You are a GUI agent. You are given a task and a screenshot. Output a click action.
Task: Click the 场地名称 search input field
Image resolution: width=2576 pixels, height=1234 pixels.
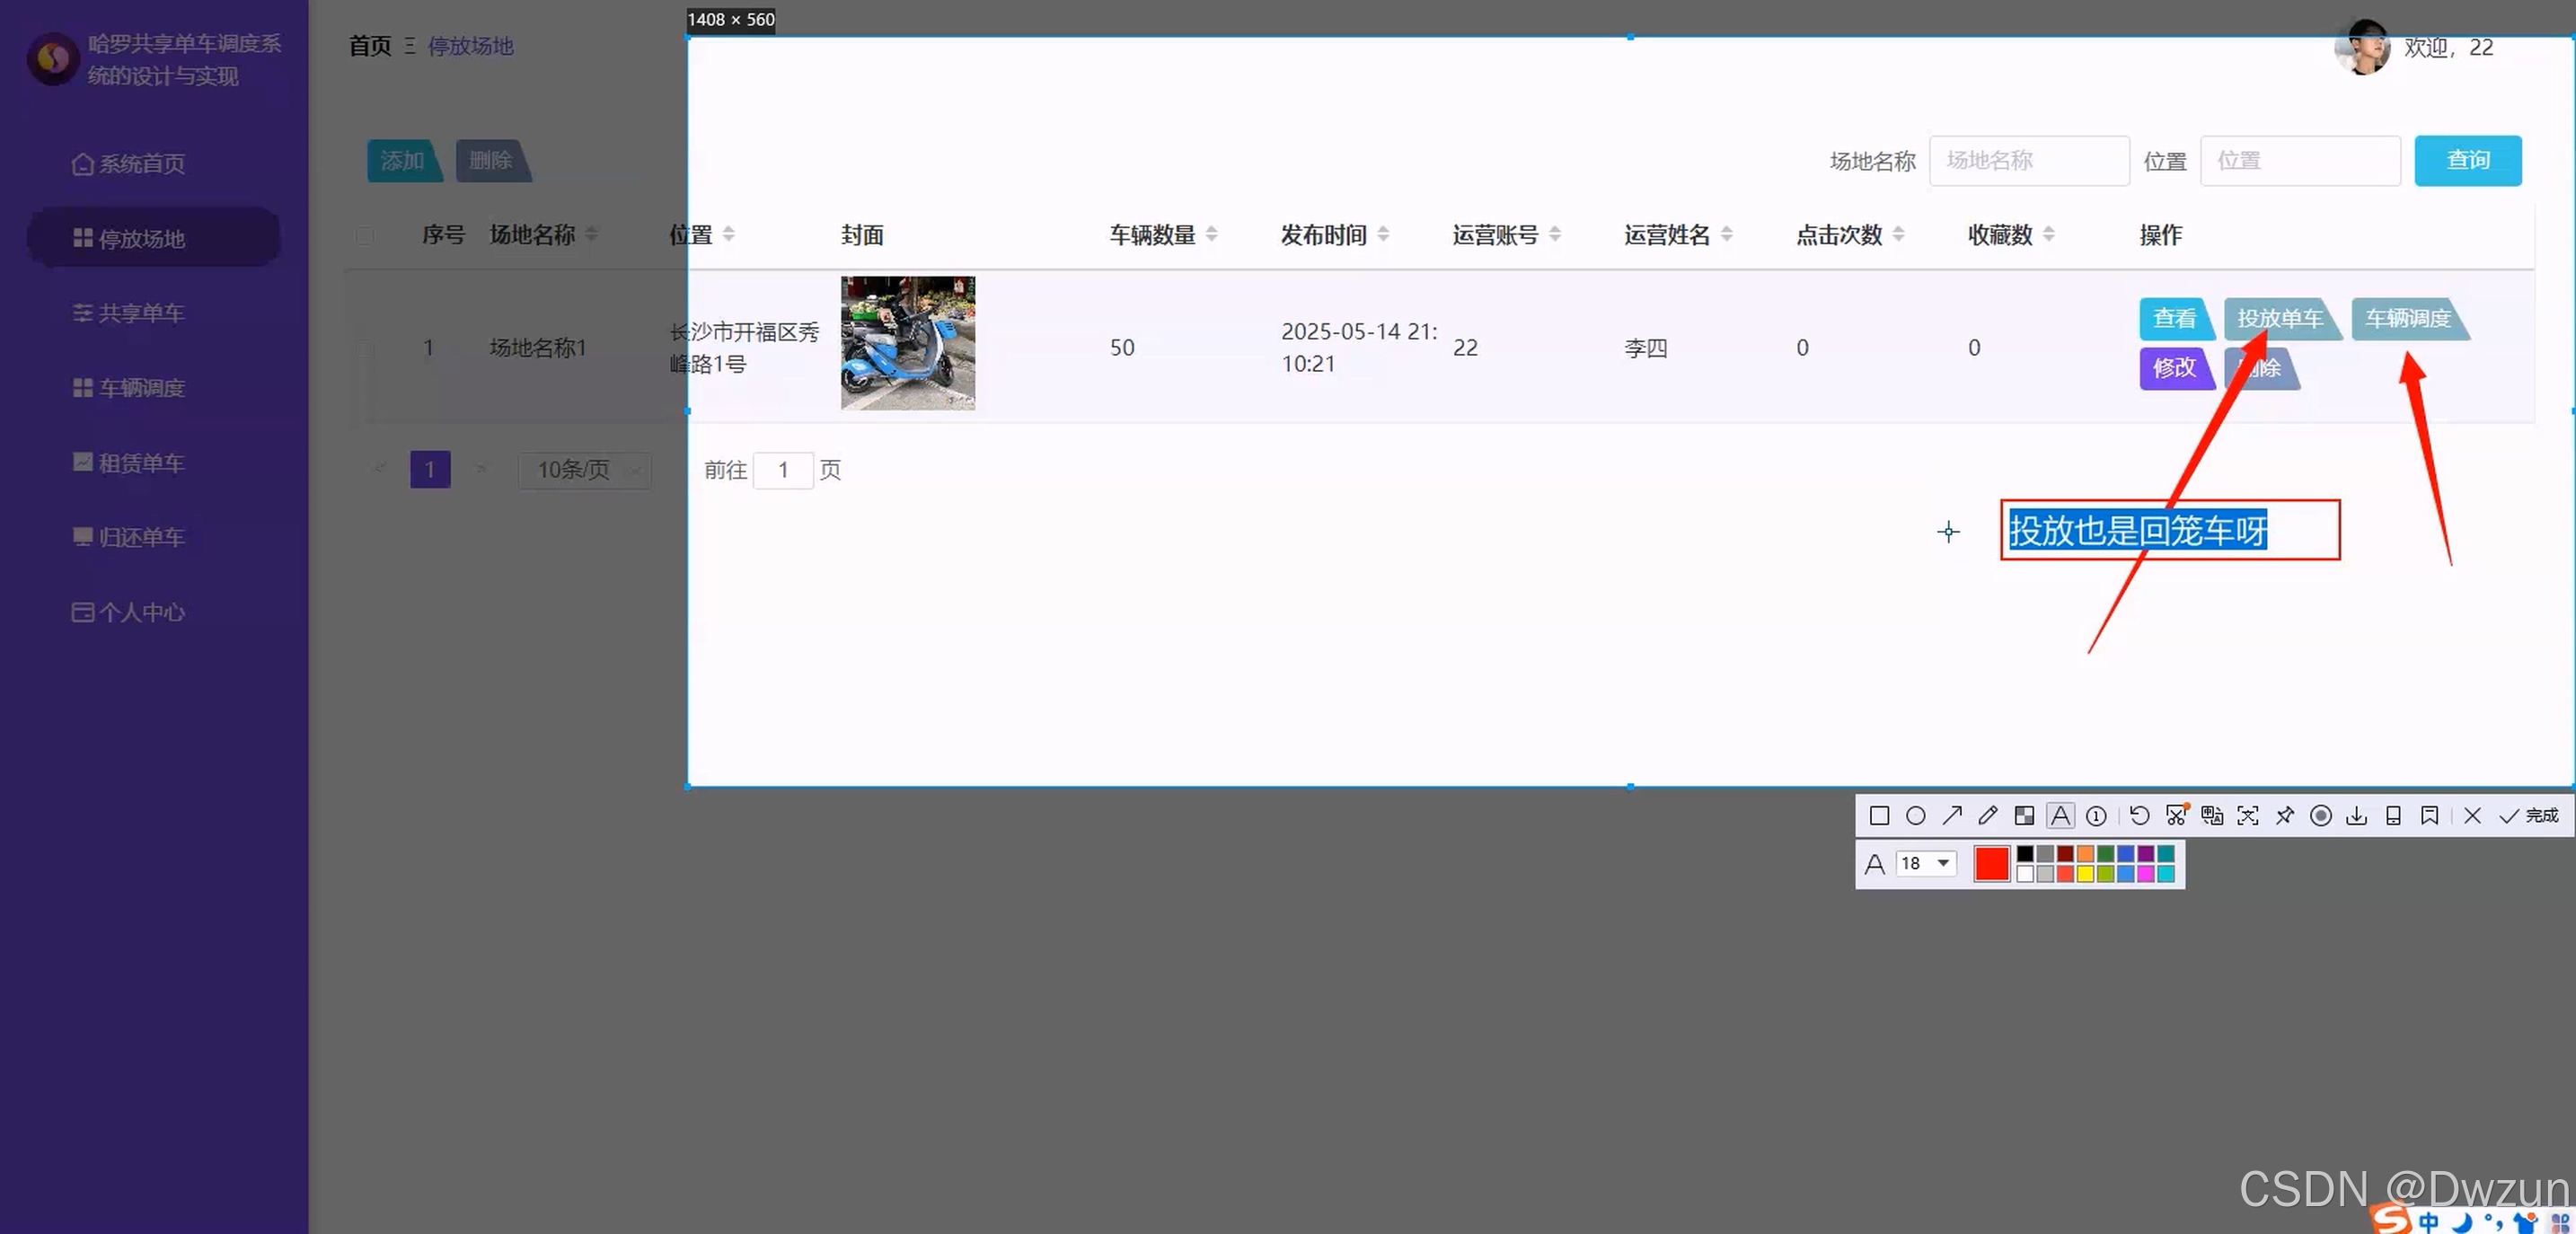coord(2028,160)
